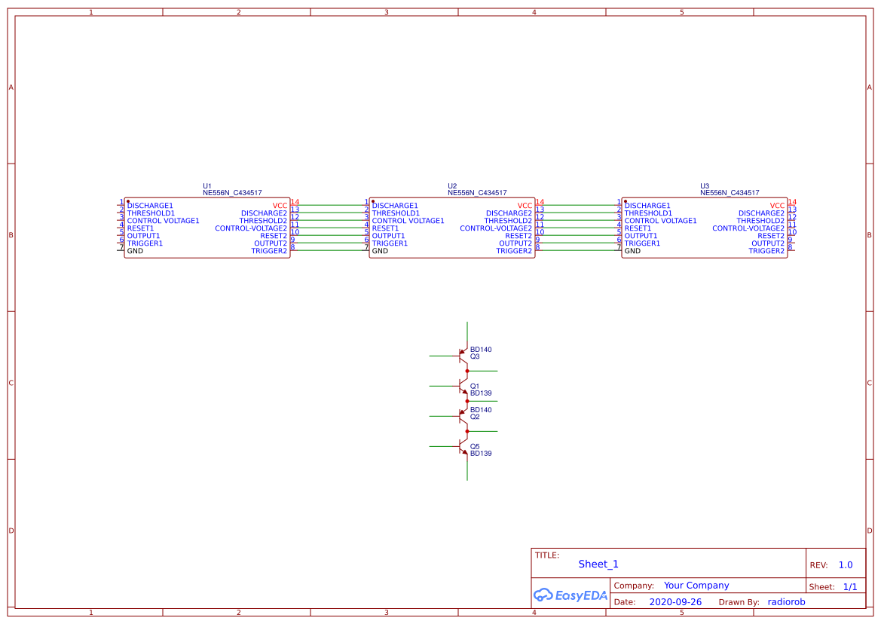Click the DISCHARGE1 pin label on U3

647,206
